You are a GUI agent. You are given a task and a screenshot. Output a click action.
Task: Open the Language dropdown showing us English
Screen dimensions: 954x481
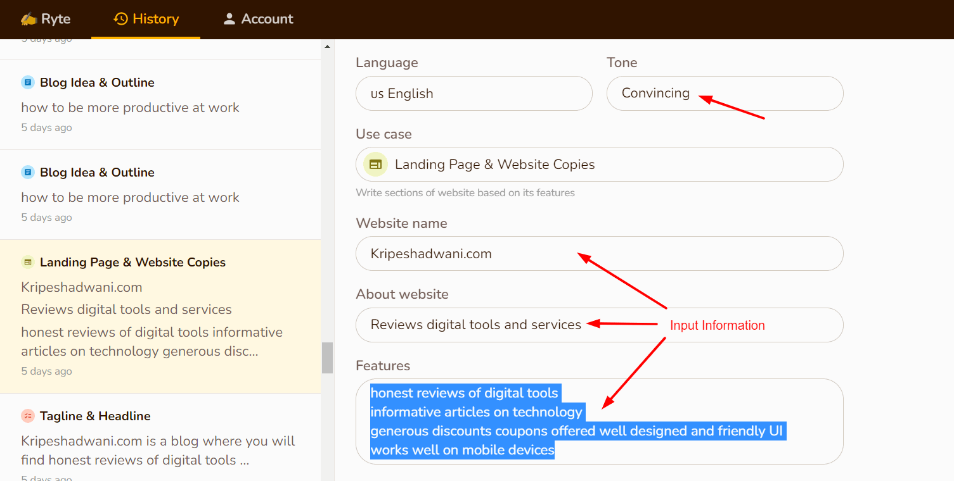click(474, 94)
